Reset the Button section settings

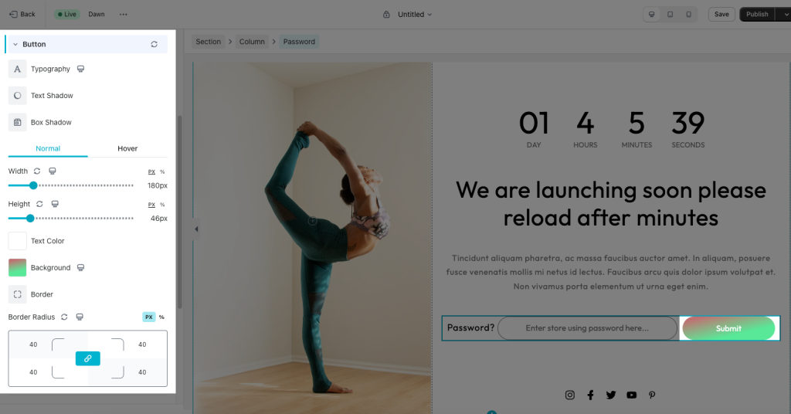pos(154,44)
